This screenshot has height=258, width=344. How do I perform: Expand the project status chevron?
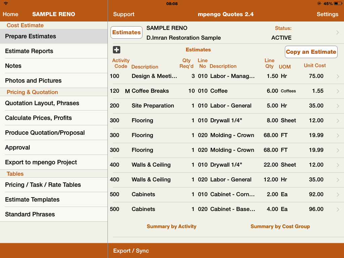point(338,33)
